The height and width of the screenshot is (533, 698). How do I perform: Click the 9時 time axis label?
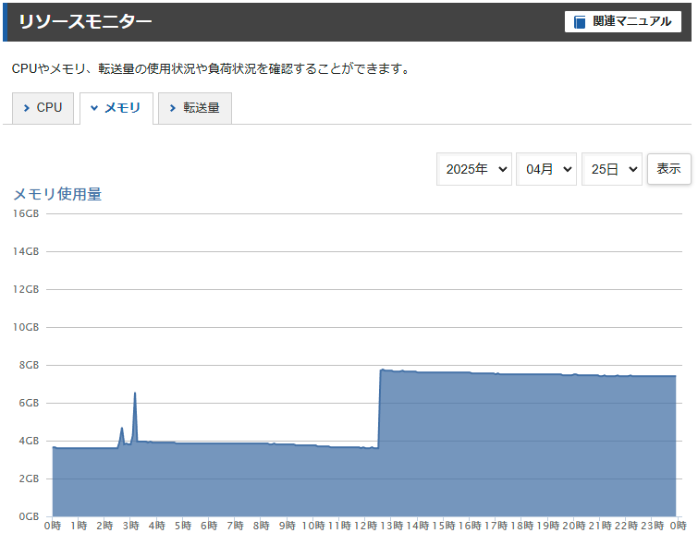point(288,526)
